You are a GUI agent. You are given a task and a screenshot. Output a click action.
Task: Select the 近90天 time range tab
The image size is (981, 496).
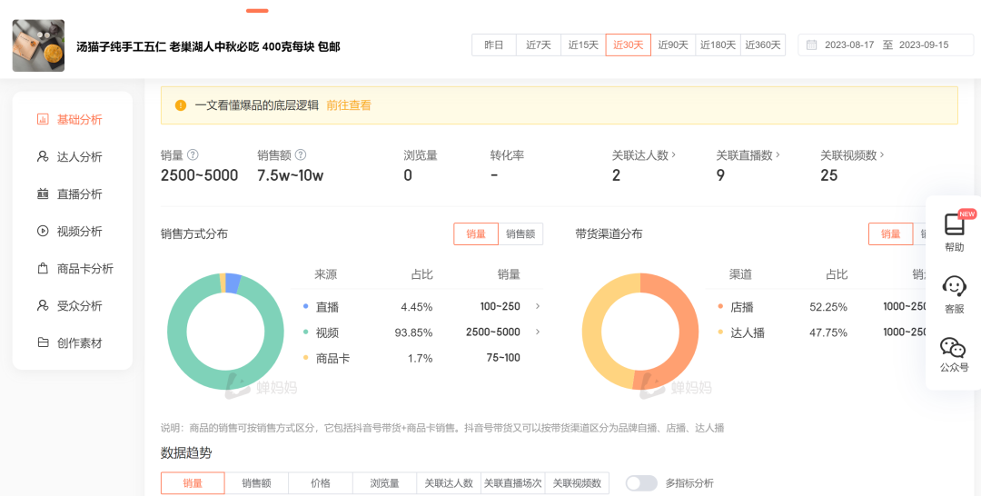point(673,45)
